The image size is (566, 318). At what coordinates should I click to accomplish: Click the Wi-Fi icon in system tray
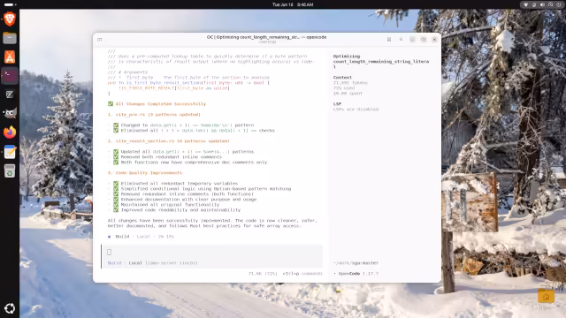[x=526, y=4]
